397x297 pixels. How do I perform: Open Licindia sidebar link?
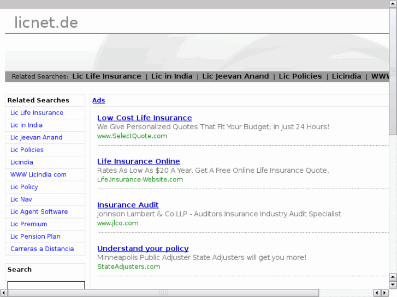(21, 162)
